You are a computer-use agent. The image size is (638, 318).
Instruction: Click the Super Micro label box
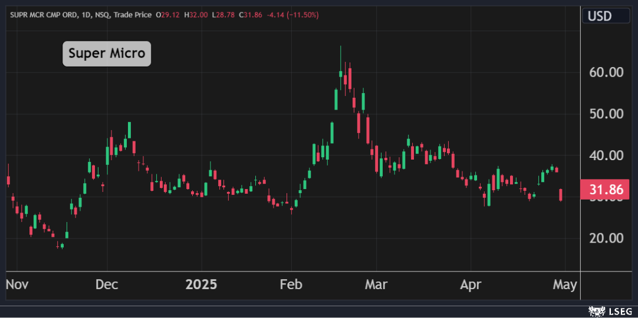[x=107, y=54]
